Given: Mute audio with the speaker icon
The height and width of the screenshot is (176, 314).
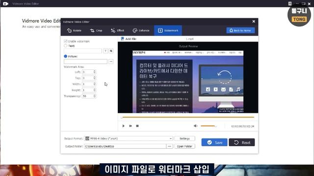Looking at the screenshot, I should (195, 126).
